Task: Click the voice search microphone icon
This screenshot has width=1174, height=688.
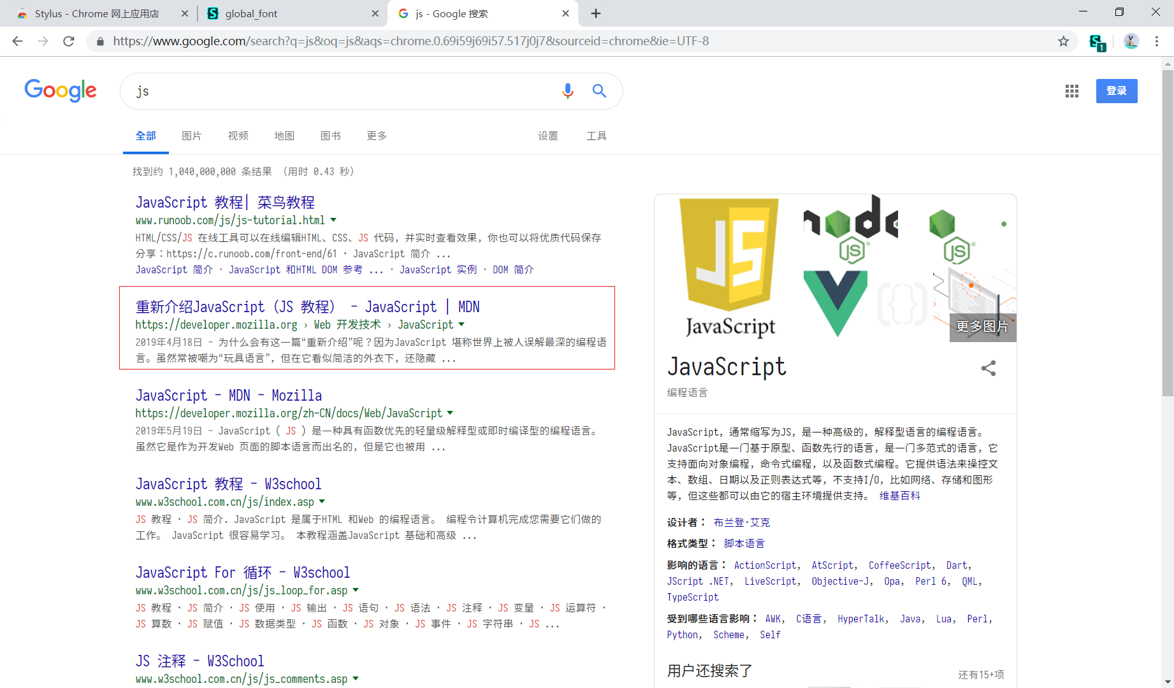Action: [x=567, y=91]
